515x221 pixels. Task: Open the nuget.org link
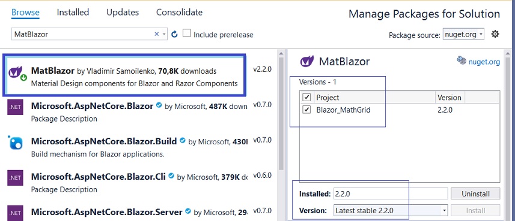click(484, 62)
